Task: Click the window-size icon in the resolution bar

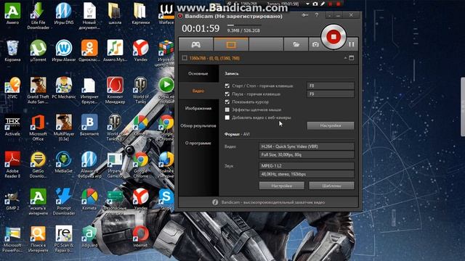Action: tap(352, 58)
